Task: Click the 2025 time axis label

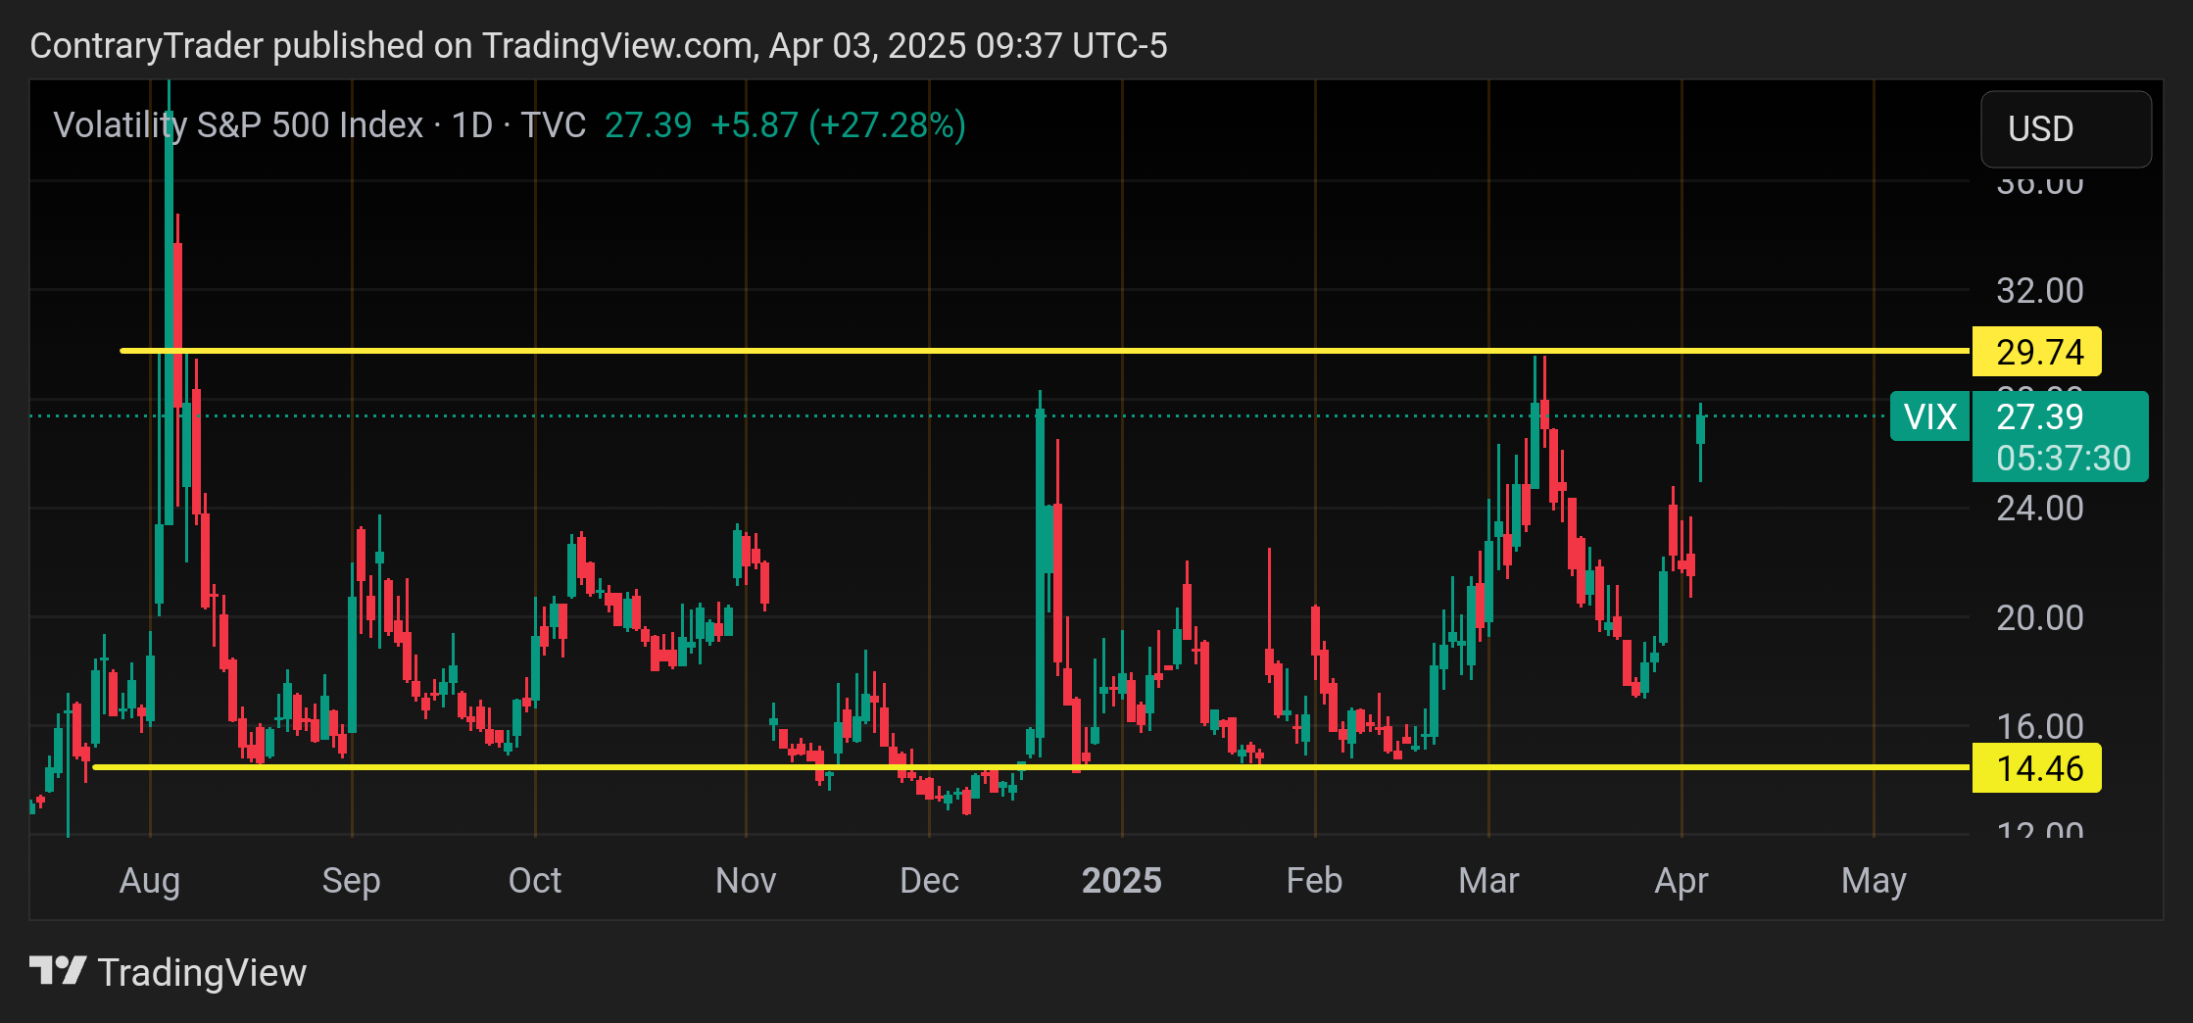Action: pos(1122,880)
